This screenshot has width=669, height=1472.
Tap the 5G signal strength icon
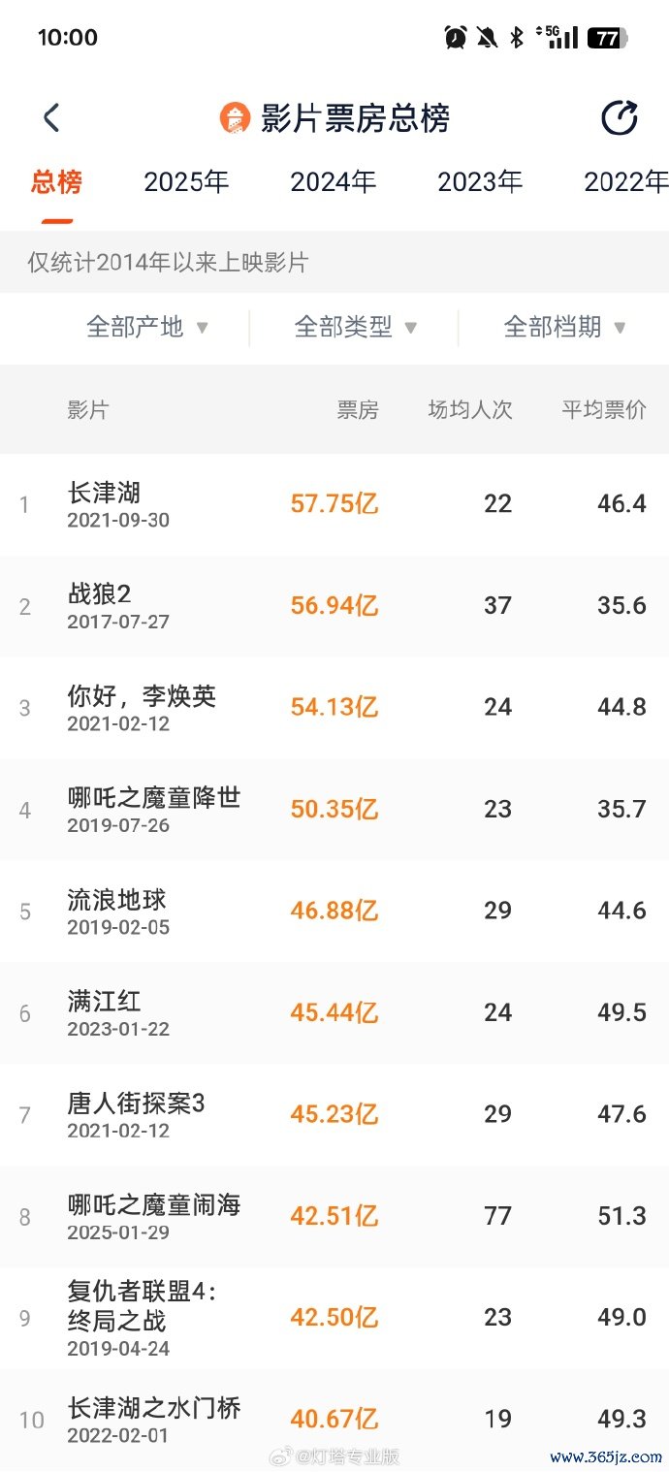560,38
